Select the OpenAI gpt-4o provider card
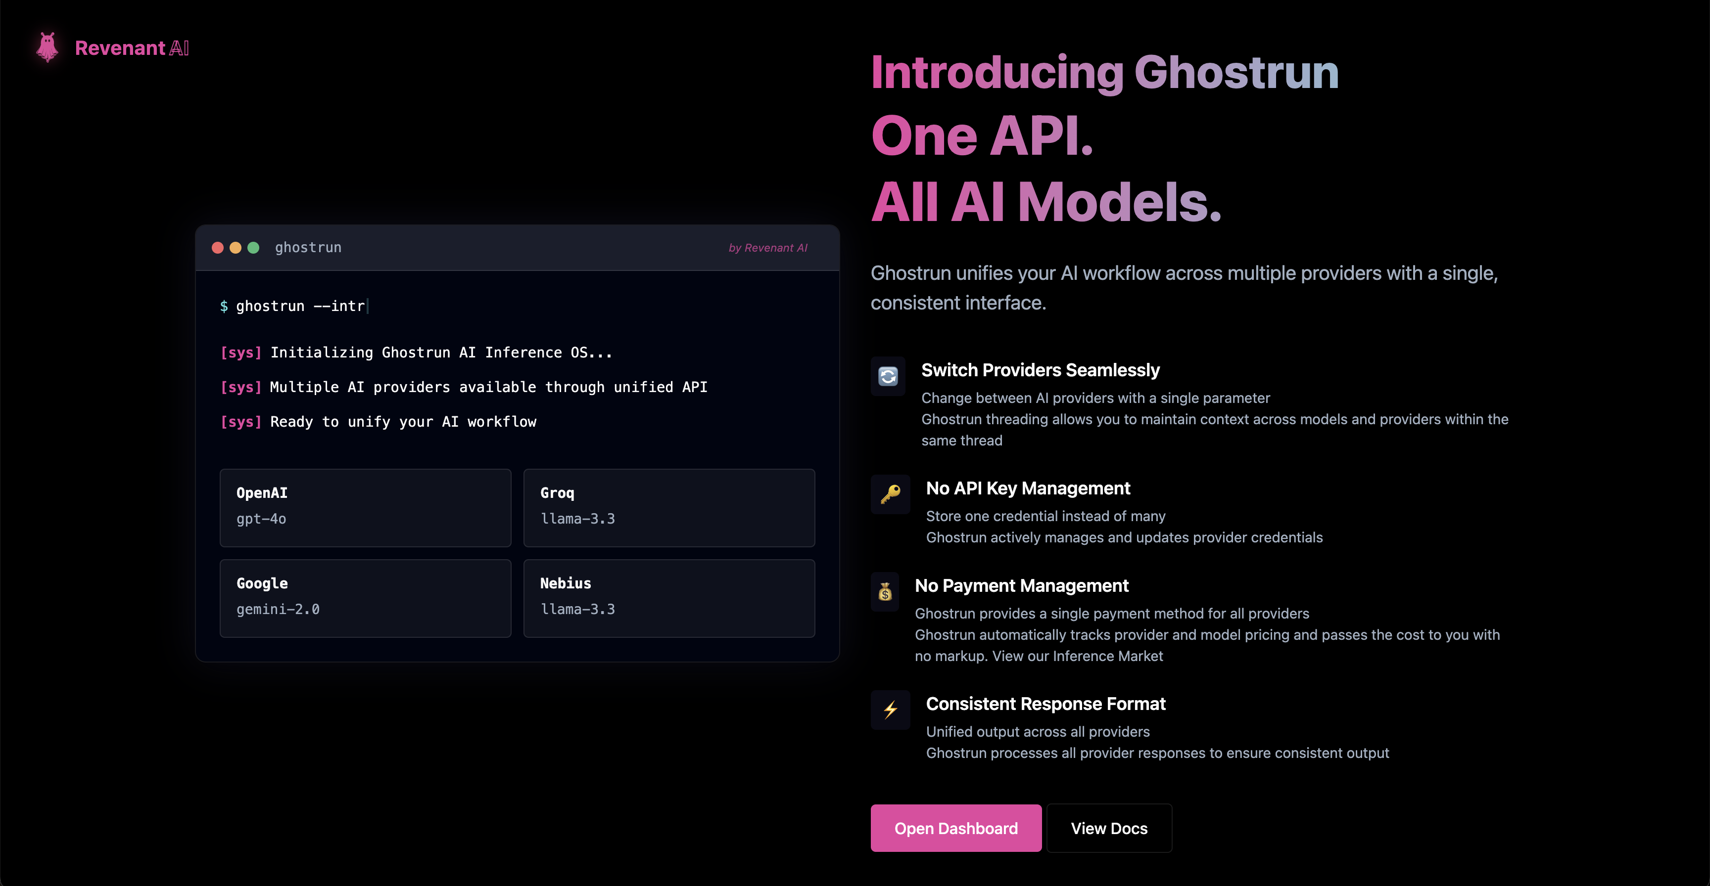Viewport: 1710px width, 886px height. (365, 507)
